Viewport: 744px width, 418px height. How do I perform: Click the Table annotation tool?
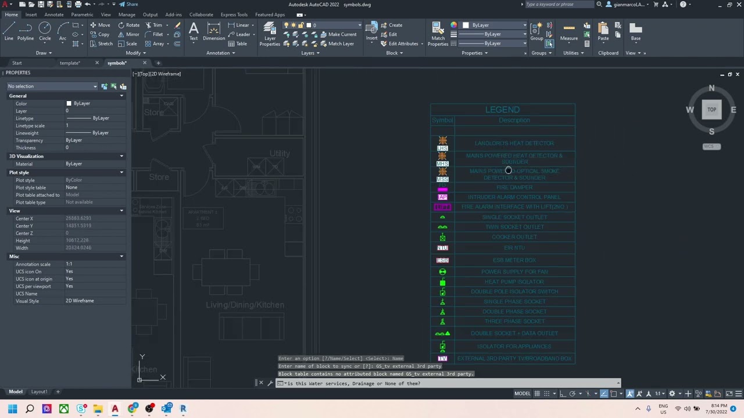238,44
